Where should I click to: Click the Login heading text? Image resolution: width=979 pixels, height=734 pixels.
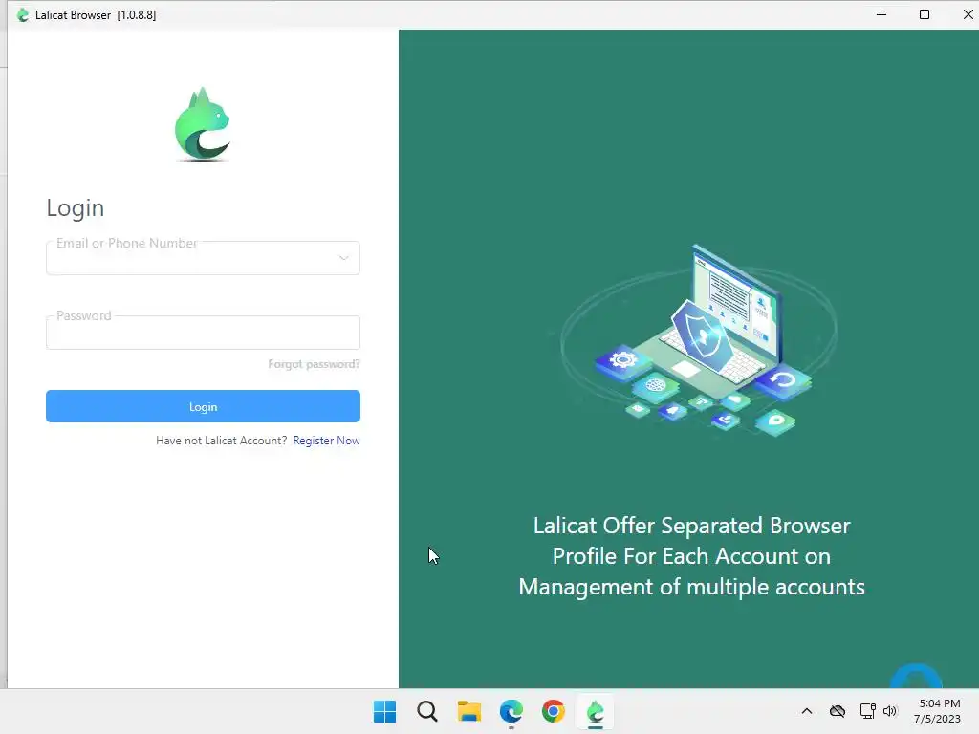click(x=76, y=207)
